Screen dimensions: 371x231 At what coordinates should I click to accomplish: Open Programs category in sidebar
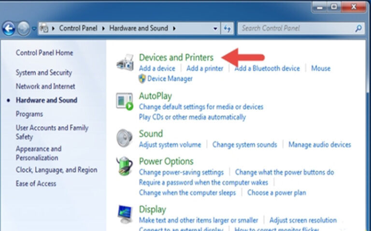[29, 114]
